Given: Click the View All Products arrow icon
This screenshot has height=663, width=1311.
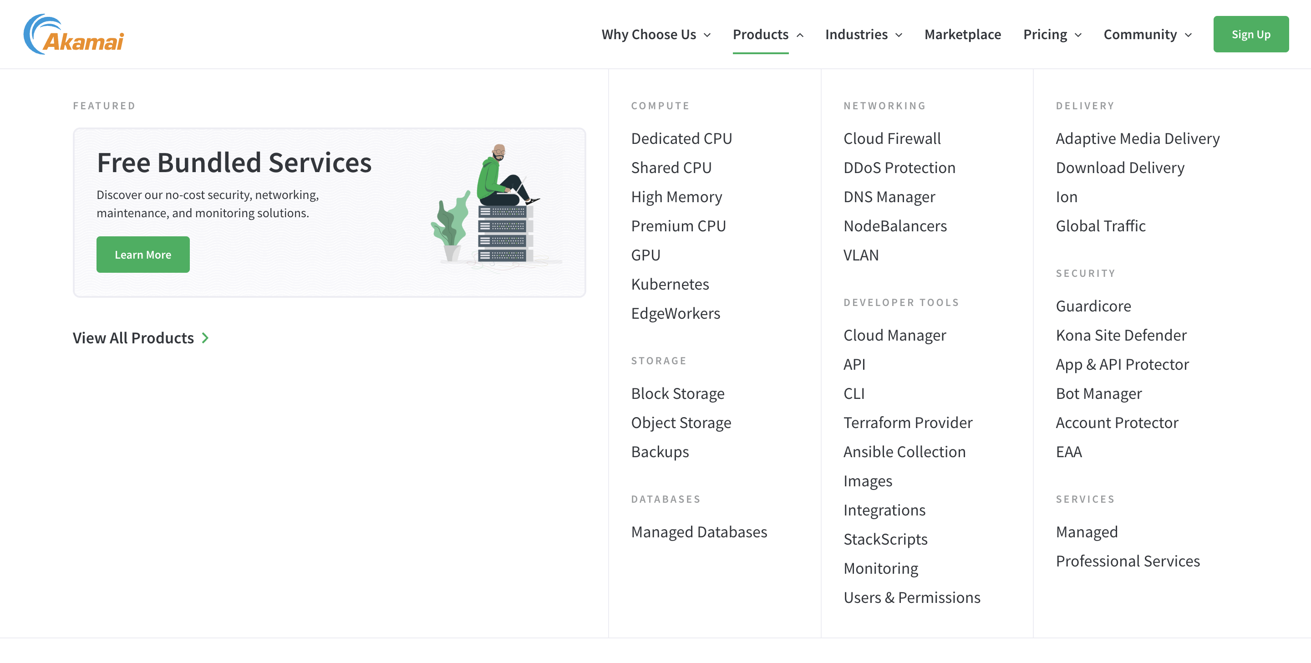Looking at the screenshot, I should 205,337.
